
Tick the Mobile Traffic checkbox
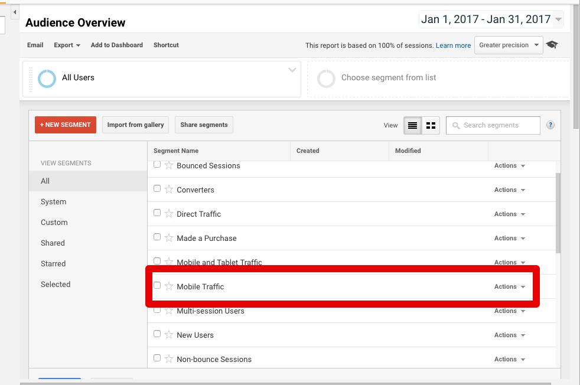[157, 285]
